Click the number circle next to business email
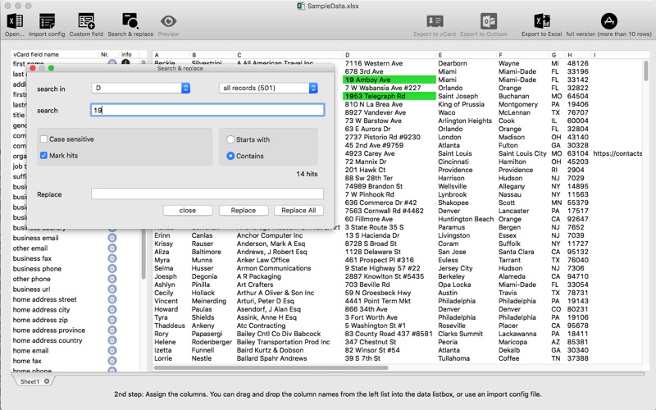This screenshot has height=410, width=656. [x=112, y=238]
